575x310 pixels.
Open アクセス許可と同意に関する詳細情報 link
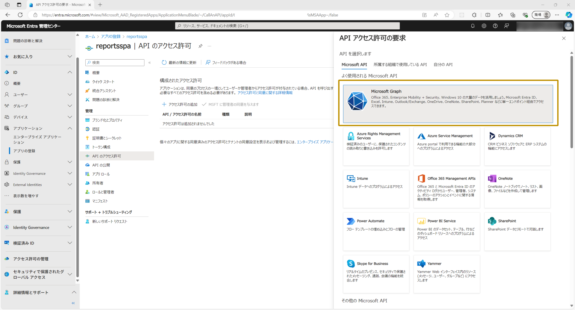265,93
